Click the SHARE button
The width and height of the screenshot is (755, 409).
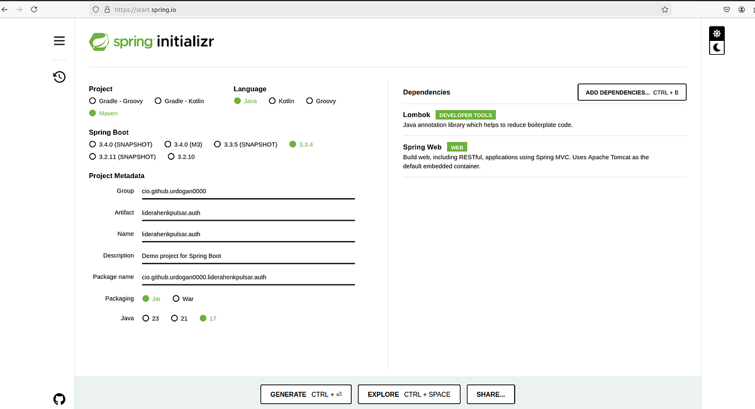490,395
